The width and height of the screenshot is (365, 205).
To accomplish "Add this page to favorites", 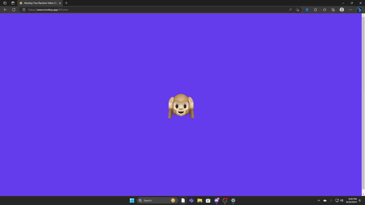I will click(297, 10).
